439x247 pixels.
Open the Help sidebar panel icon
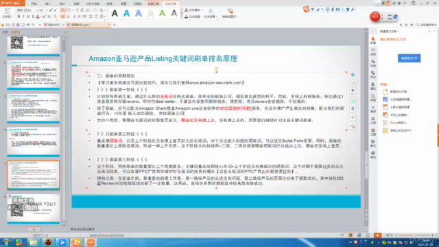click(373, 154)
